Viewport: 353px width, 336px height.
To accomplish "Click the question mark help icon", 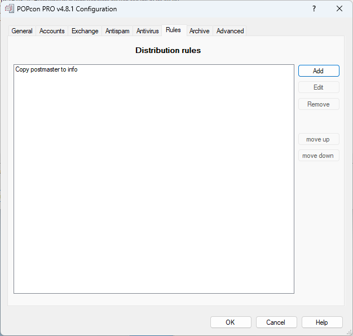I will coord(314,9).
